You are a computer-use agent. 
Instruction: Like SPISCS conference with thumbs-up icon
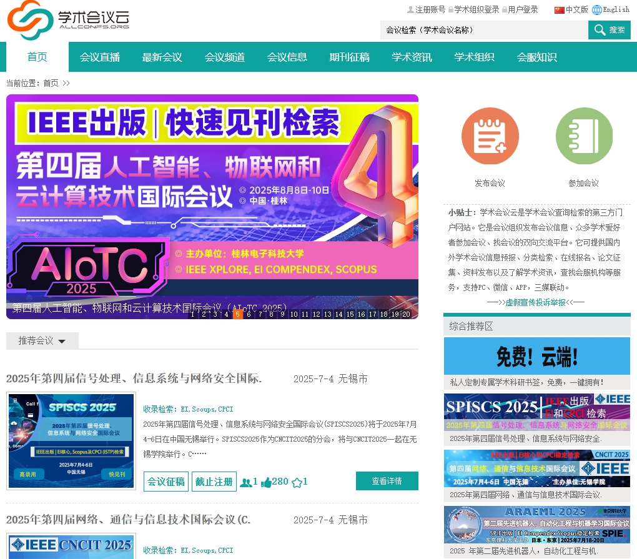tap(267, 482)
